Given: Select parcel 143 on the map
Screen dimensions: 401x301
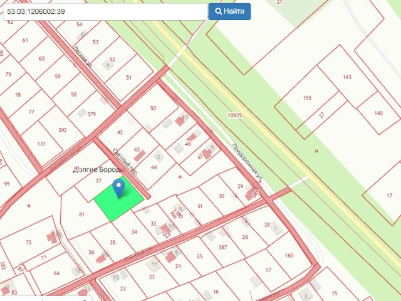Looking at the screenshot, I should (x=347, y=77).
